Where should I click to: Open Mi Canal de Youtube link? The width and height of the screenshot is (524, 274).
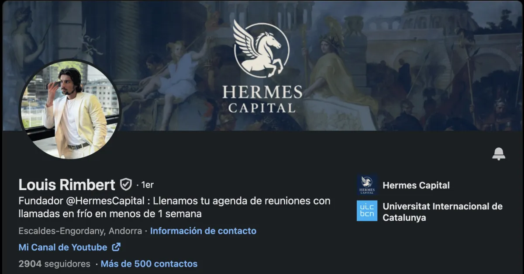[x=63, y=247]
